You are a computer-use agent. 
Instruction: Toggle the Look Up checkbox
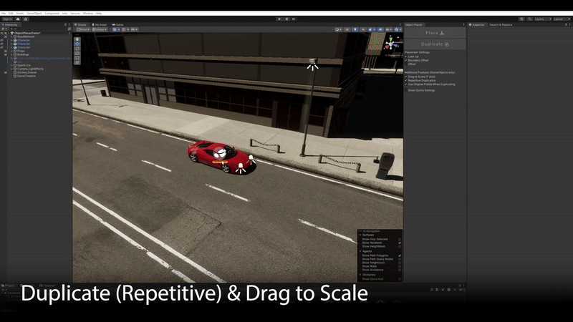point(406,57)
